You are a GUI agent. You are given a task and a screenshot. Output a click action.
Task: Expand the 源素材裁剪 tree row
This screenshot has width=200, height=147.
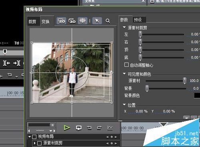click(35, 143)
